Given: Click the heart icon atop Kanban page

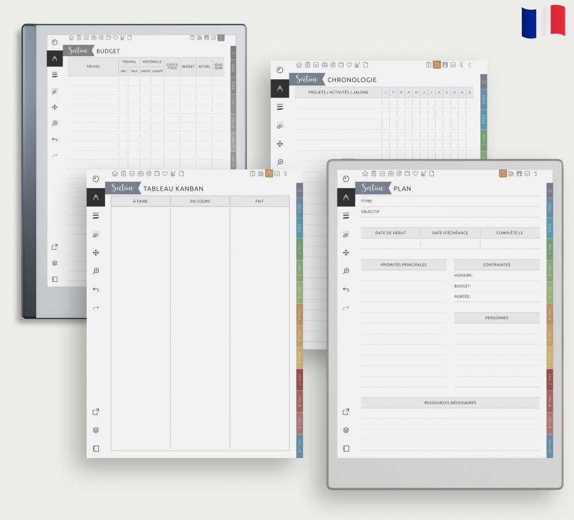Looking at the screenshot, I should (x=165, y=174).
